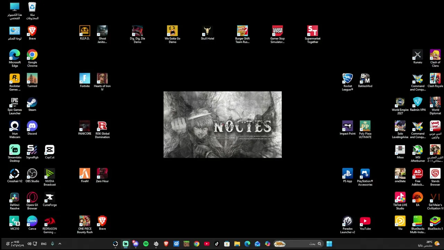Image resolution: width=444 pixels, height=250 pixels.
Task: Open TikTok from the taskbar
Action: (217, 244)
